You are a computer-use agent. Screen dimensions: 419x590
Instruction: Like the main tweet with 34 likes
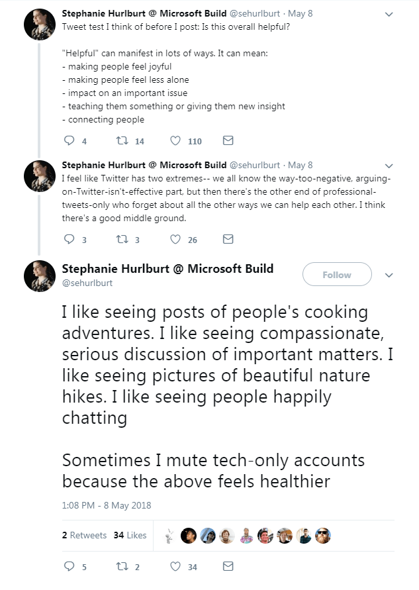[176, 567]
